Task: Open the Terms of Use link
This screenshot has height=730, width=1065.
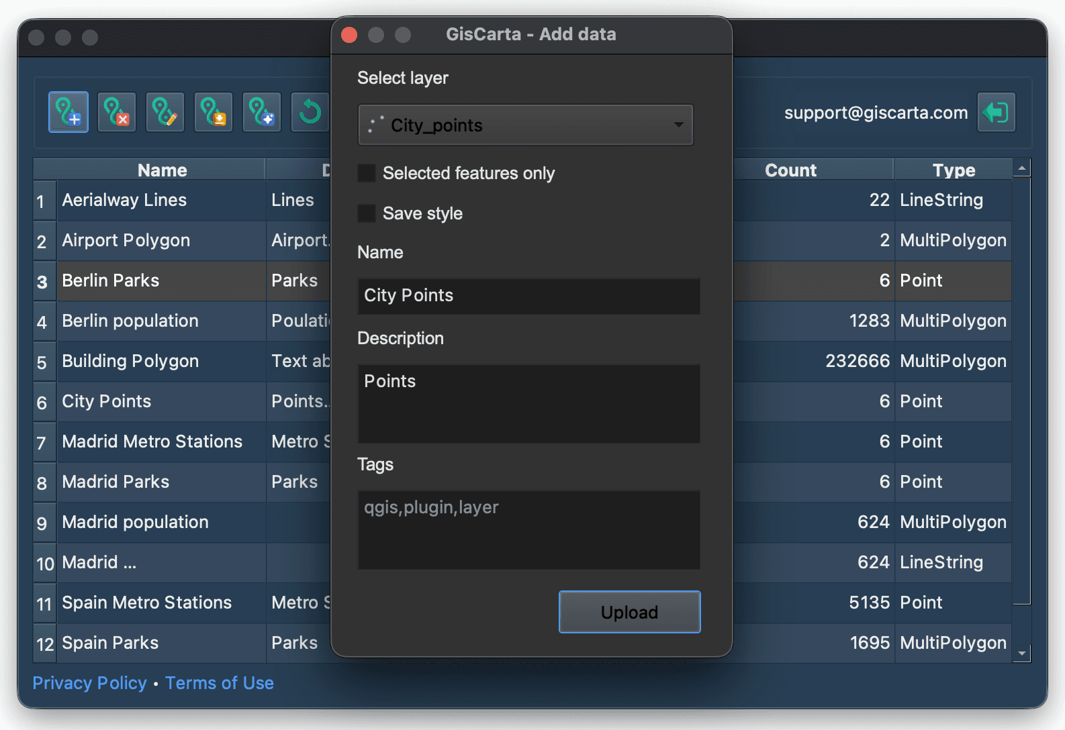Action: tap(220, 683)
